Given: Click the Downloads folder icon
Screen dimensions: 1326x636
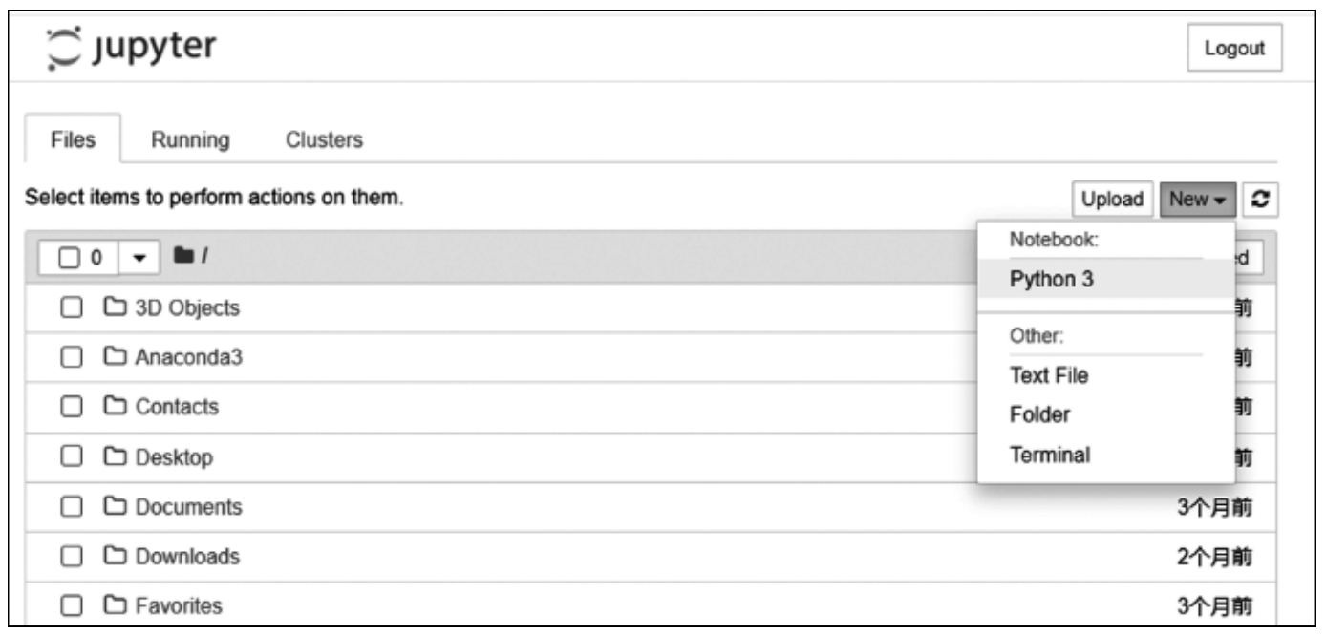Looking at the screenshot, I should (116, 556).
